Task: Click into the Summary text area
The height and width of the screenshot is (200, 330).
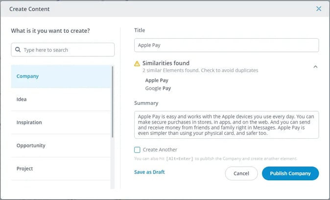Action: click(227, 125)
